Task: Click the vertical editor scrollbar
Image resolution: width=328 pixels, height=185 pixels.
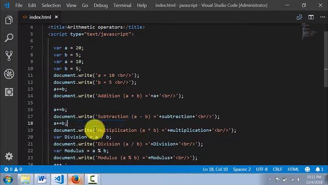Action: [x=326, y=59]
